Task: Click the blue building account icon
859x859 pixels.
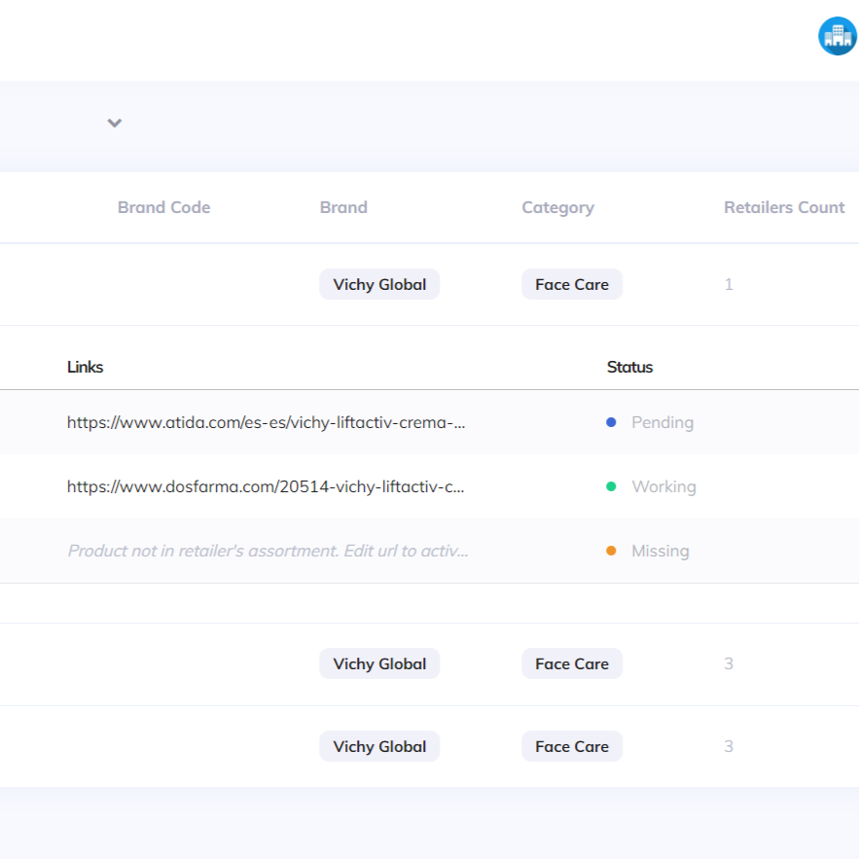Action: pyautogui.click(x=837, y=36)
